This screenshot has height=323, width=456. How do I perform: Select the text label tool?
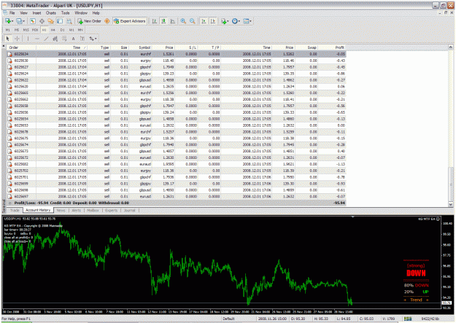coord(82,39)
